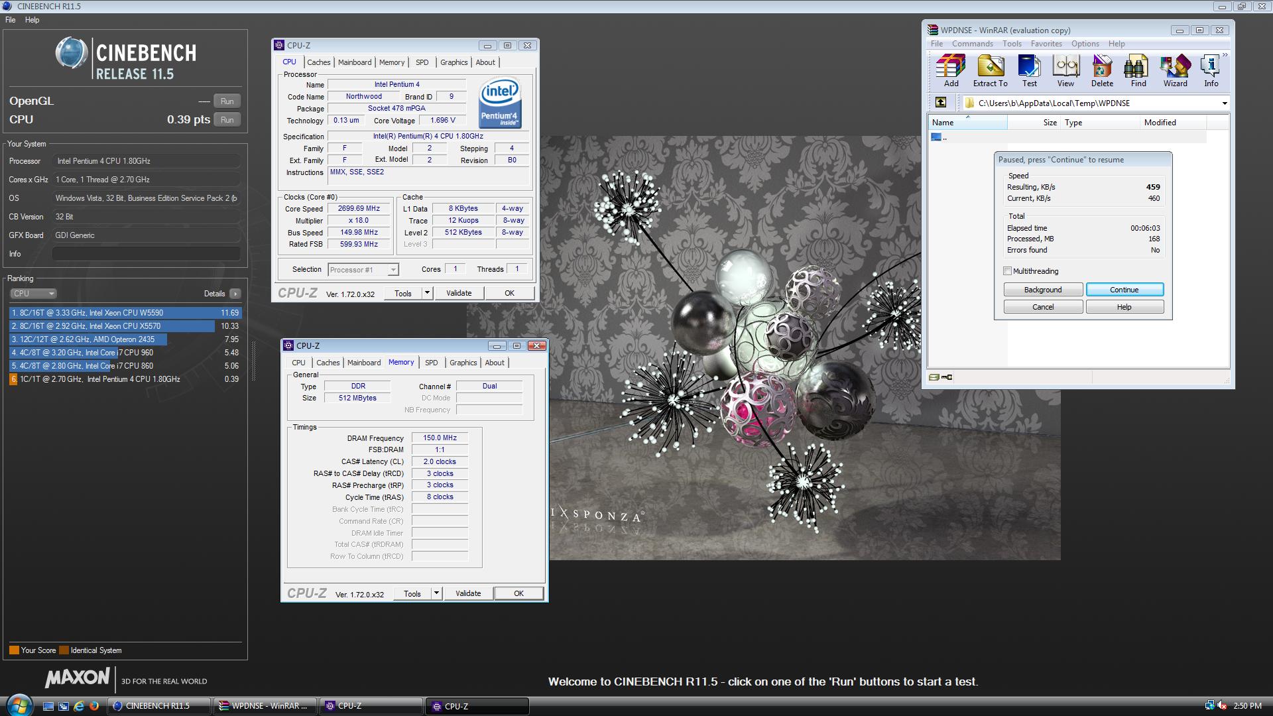
Task: Sort WinRAR file list by Name column
Action: pyautogui.click(x=967, y=123)
